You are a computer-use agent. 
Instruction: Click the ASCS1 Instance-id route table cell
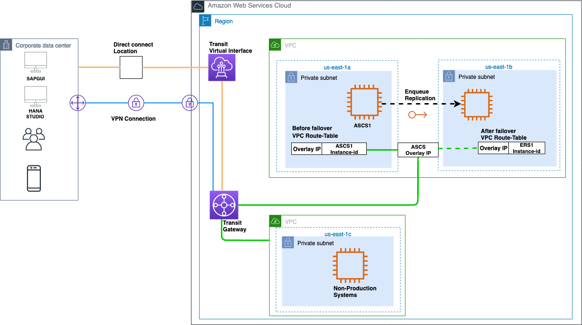coord(344,149)
